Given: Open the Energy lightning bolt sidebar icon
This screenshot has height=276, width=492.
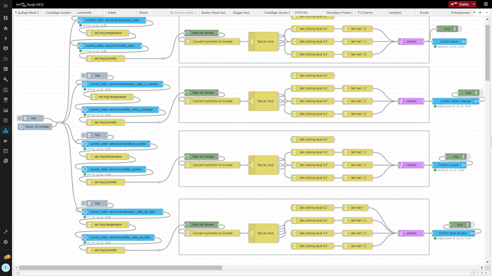Looking at the screenshot, I should (x=6, y=38).
